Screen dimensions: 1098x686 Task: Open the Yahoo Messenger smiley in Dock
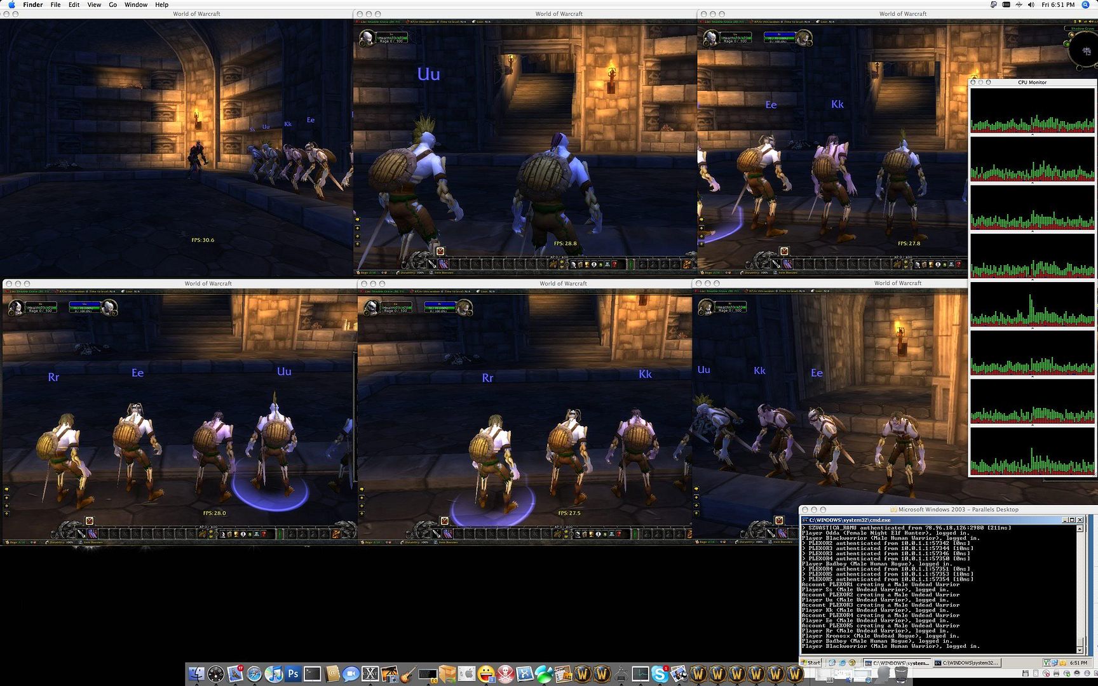pos(487,673)
